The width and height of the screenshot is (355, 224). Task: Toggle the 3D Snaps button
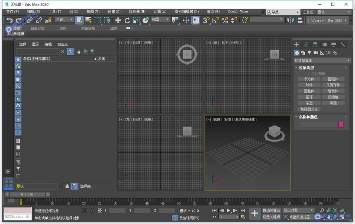pyautogui.click(x=206, y=20)
